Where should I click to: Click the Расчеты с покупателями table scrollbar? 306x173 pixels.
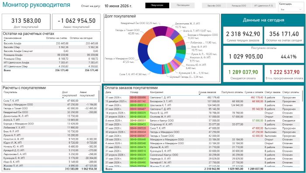99,97
